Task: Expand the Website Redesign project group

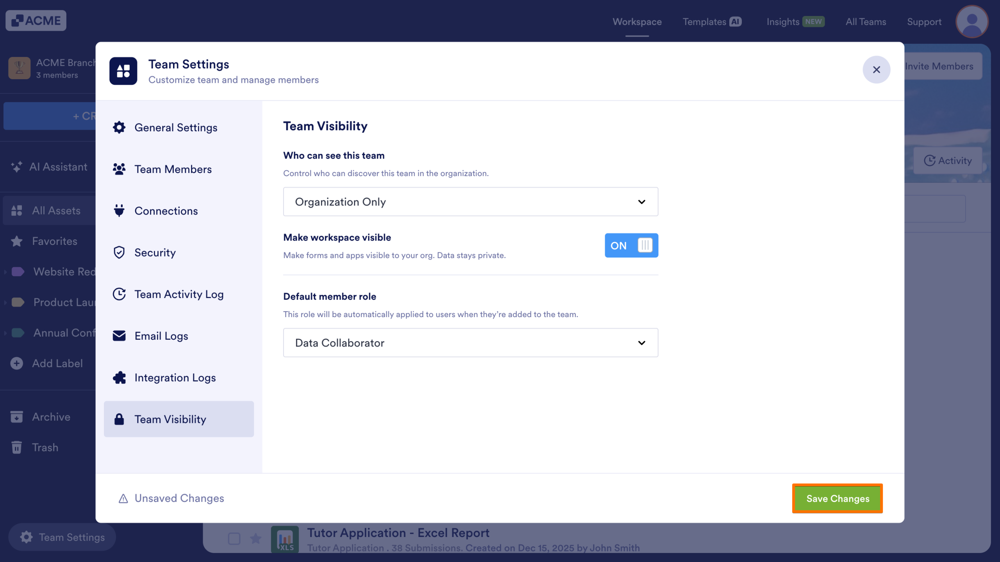Action: coord(5,272)
